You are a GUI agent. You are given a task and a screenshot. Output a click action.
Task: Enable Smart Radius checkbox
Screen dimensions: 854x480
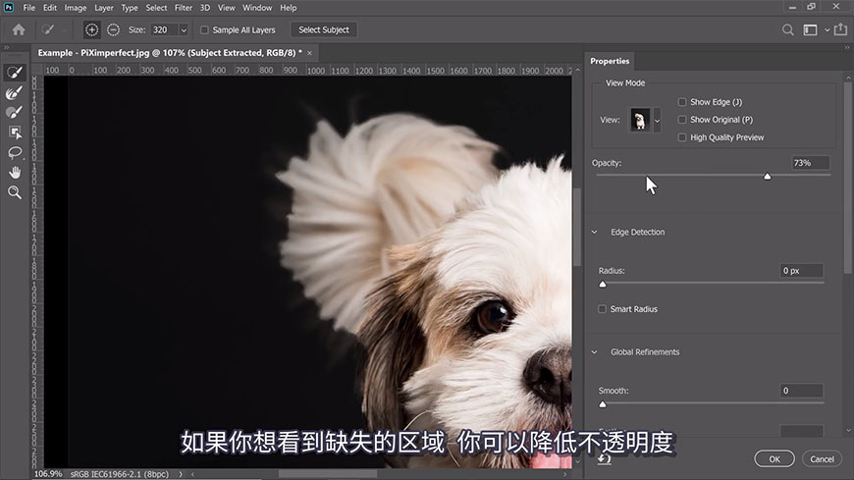pyautogui.click(x=602, y=309)
